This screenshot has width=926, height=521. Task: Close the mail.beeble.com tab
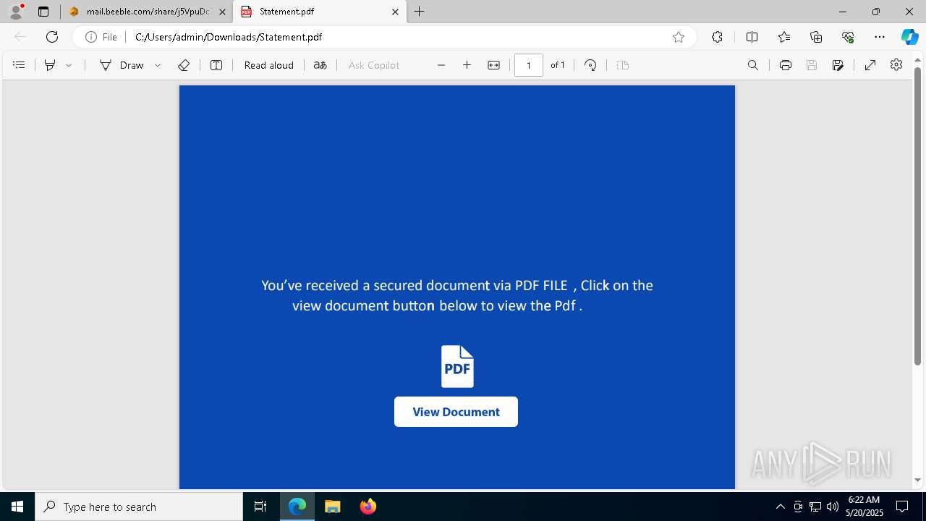click(x=222, y=12)
